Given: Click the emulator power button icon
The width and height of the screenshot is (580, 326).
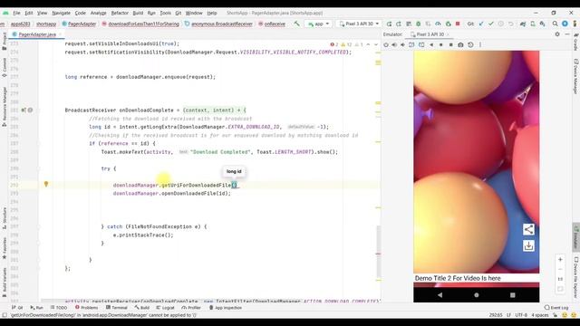Looking at the screenshot, I should [x=386, y=44].
